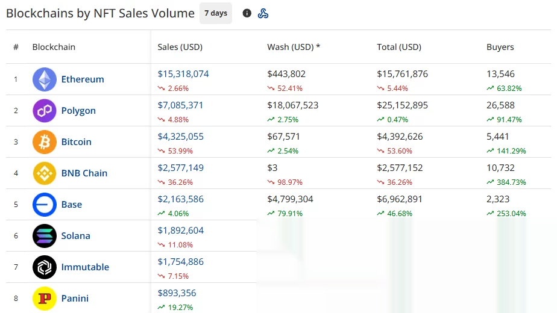The image size is (557, 313).
Task: Click Polygon sales value $7,085,371
Action: (180, 105)
